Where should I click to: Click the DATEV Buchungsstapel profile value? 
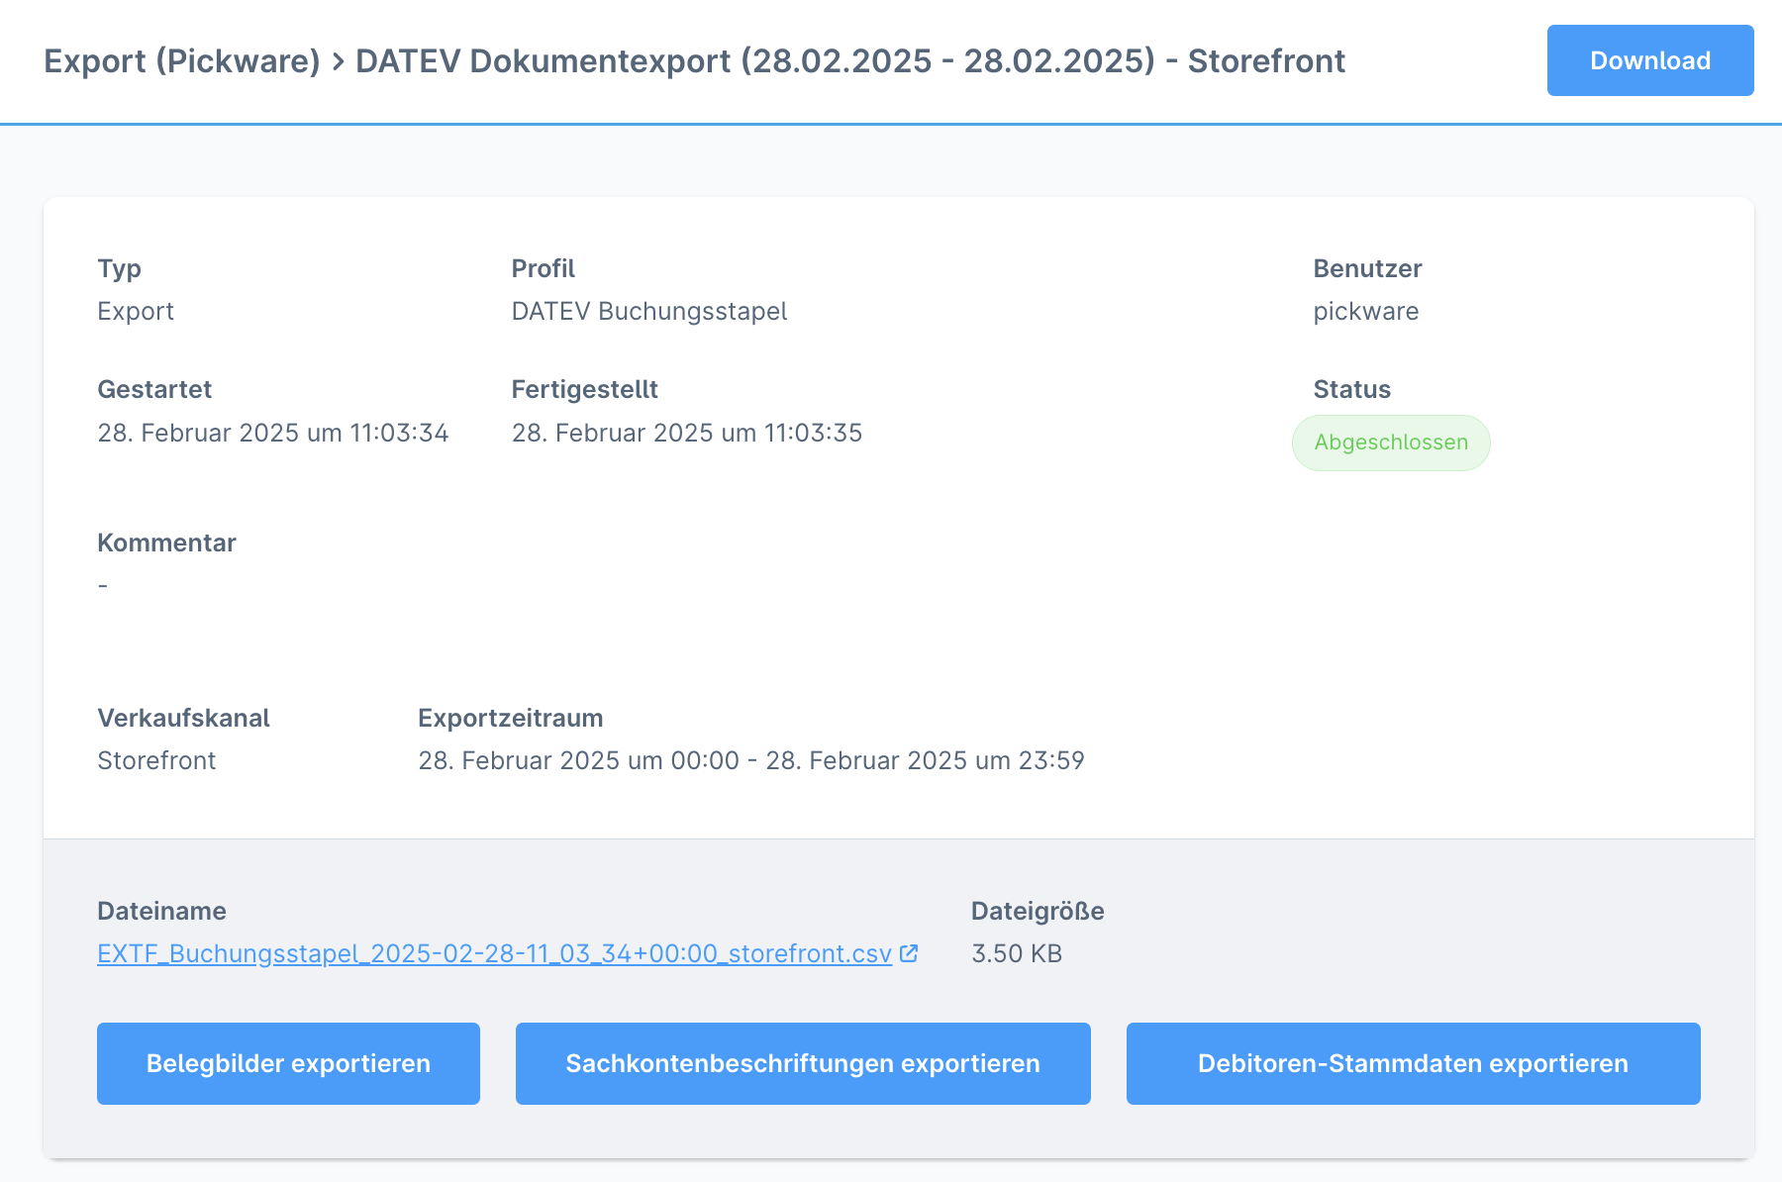[x=649, y=311]
